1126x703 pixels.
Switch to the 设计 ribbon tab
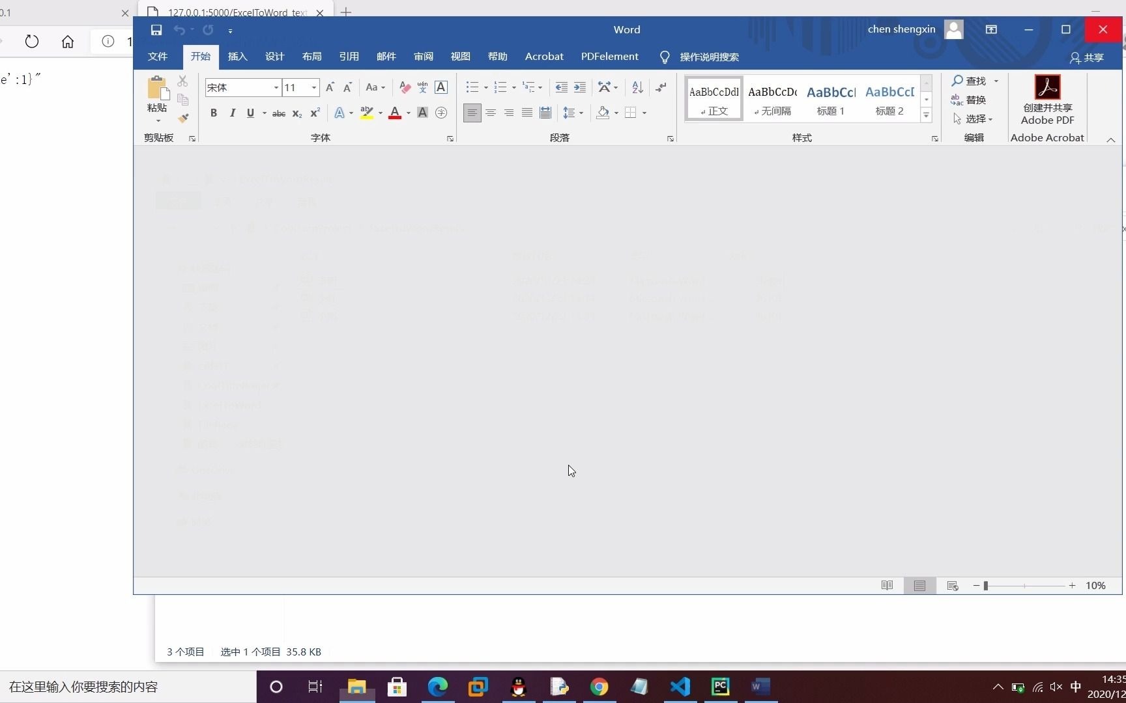click(x=275, y=57)
